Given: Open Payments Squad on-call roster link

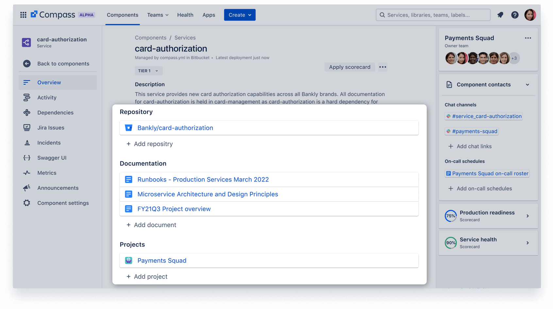Looking at the screenshot, I should pos(487,173).
